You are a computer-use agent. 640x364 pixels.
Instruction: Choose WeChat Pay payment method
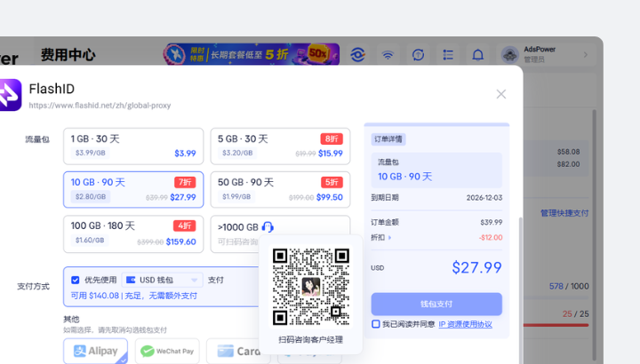click(x=167, y=351)
